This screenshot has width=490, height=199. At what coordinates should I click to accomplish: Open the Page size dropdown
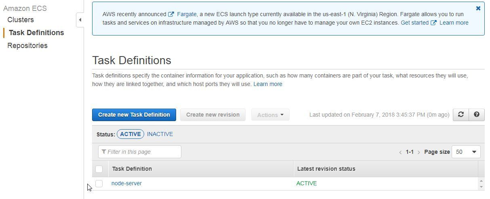click(x=466, y=152)
